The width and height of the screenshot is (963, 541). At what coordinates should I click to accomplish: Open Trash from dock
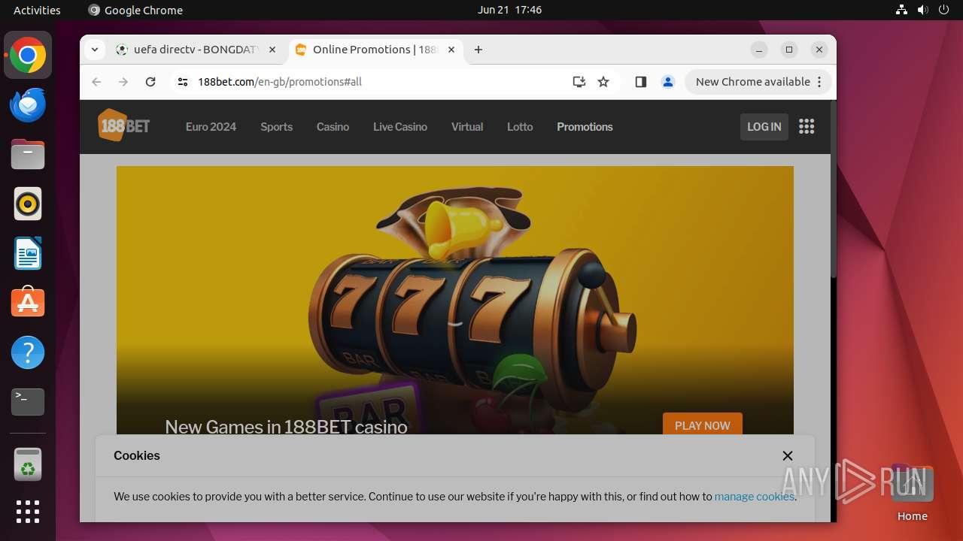coord(28,464)
